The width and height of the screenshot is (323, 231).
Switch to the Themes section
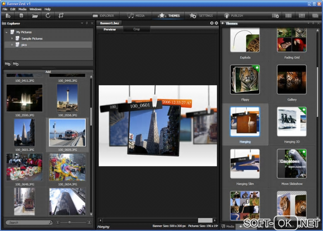(x=169, y=16)
